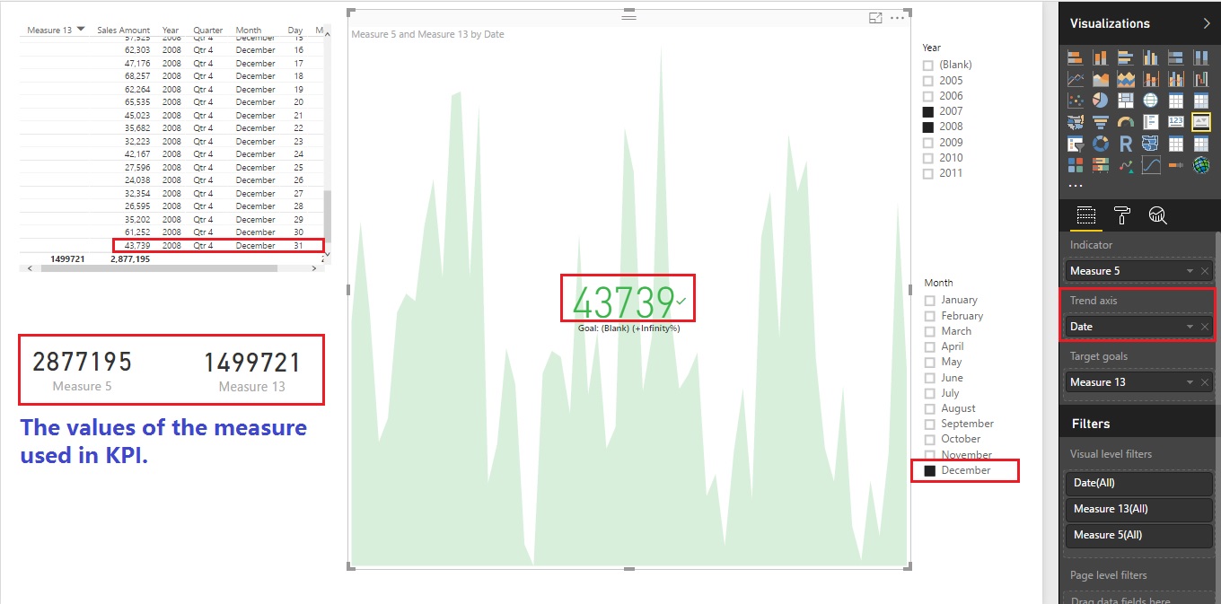Select the 100% stacked bar chart visual
This screenshot has width=1221, height=604.
pos(1175,57)
